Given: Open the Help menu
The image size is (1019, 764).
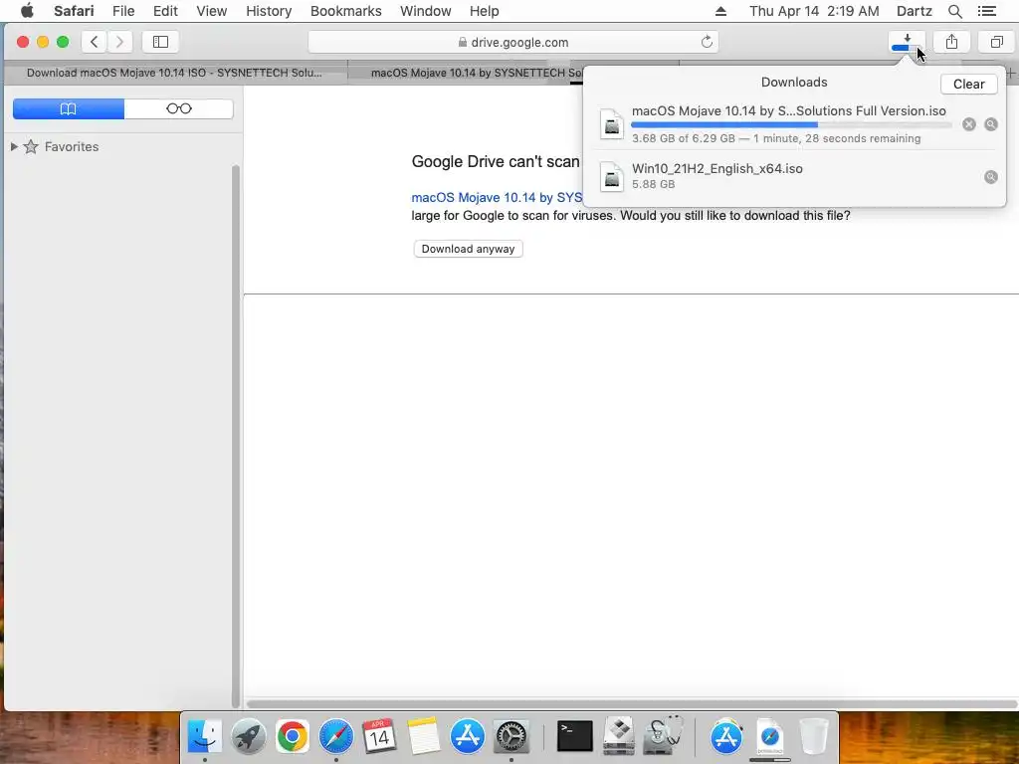Looking at the screenshot, I should 485,11.
